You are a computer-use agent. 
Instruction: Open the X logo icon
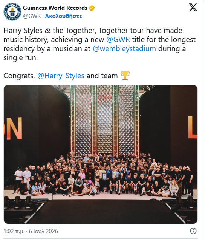(x=193, y=7)
